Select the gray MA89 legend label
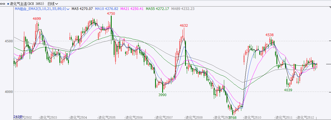Viewport: 331px width, 120px height. (183, 9)
